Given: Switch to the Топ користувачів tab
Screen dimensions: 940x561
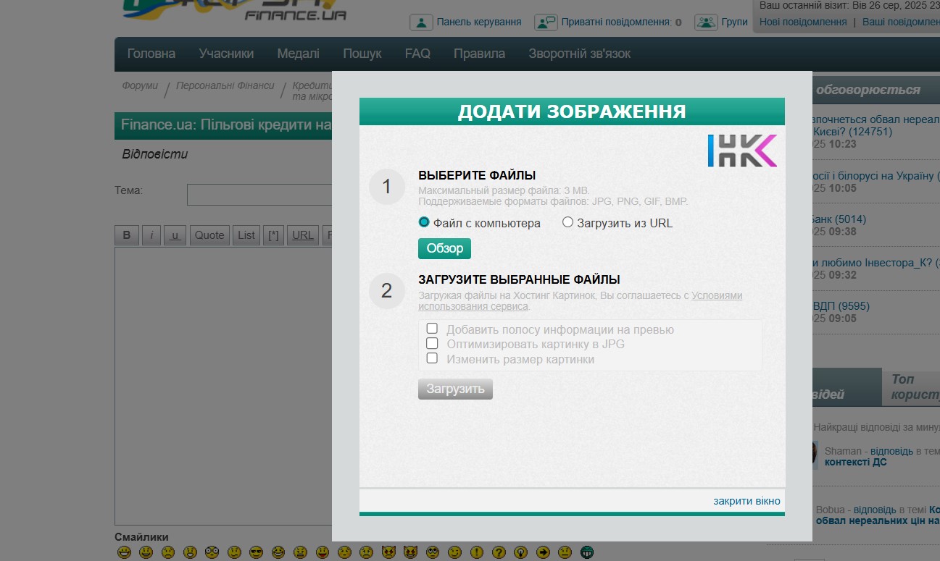Looking at the screenshot, I should point(912,387).
